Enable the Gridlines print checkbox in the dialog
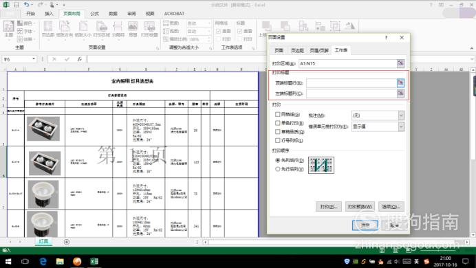 tap(277, 114)
